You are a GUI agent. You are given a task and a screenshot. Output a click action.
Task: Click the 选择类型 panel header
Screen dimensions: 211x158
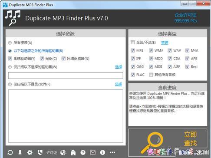(x=168, y=33)
